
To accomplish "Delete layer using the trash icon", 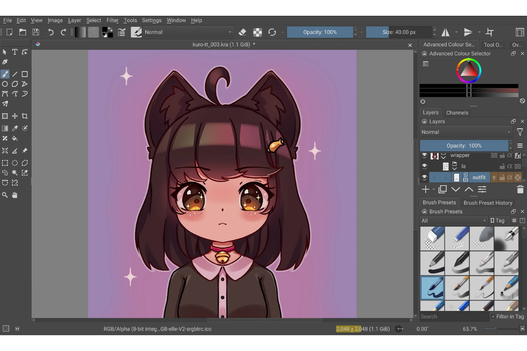I will pos(520,190).
